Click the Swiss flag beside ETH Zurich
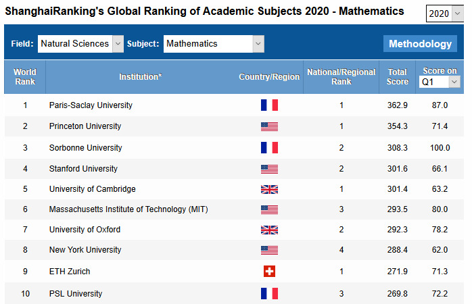Viewport: 472px width, 304px height. tap(269, 272)
